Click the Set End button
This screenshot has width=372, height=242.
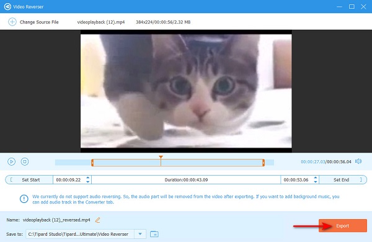click(x=343, y=180)
